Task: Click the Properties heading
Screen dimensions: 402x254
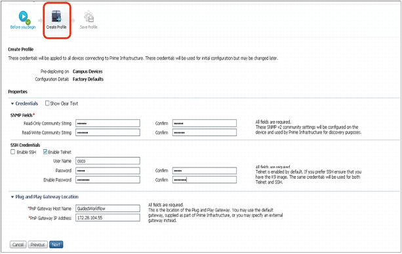Action: 18,92
